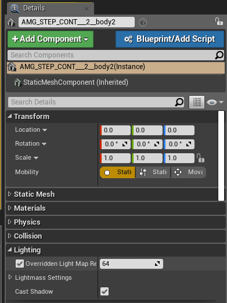Open the help question mark icon
This screenshot has width=227, height=303.
(x=143, y=23)
